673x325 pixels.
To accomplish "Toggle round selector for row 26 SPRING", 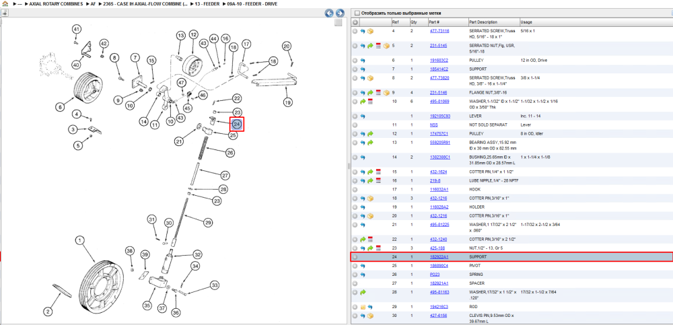I will pyautogui.click(x=355, y=275).
